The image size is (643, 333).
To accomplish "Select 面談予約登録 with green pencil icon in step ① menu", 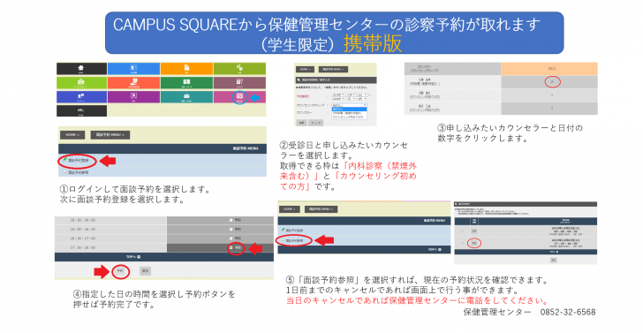I will pyautogui.click(x=76, y=161).
